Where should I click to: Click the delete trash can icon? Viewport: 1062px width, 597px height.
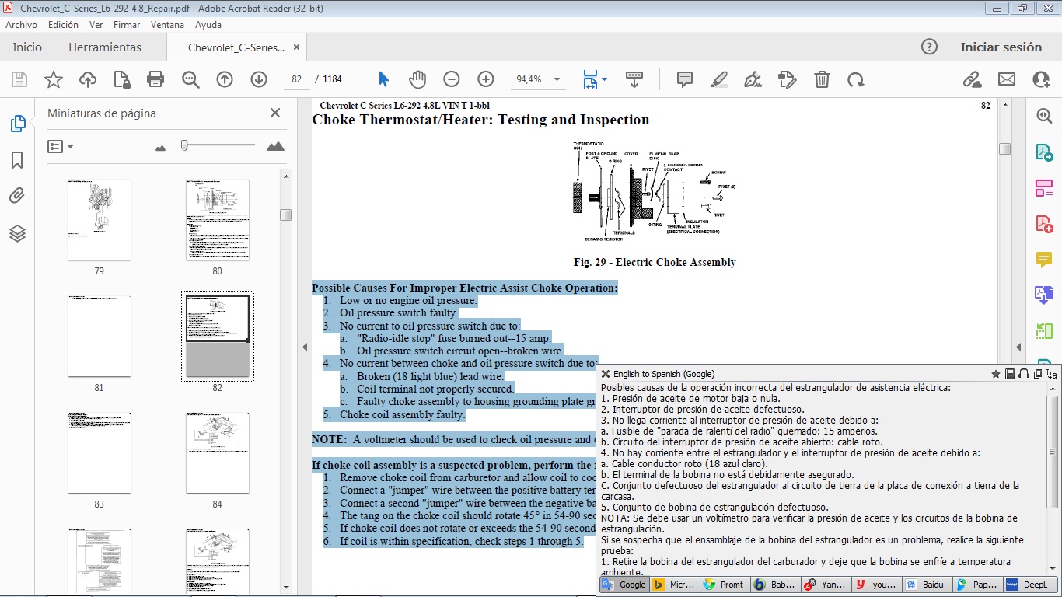click(x=822, y=79)
